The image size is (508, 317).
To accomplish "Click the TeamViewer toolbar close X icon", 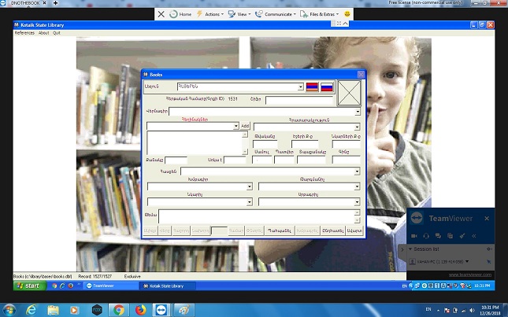I will [x=161, y=14].
